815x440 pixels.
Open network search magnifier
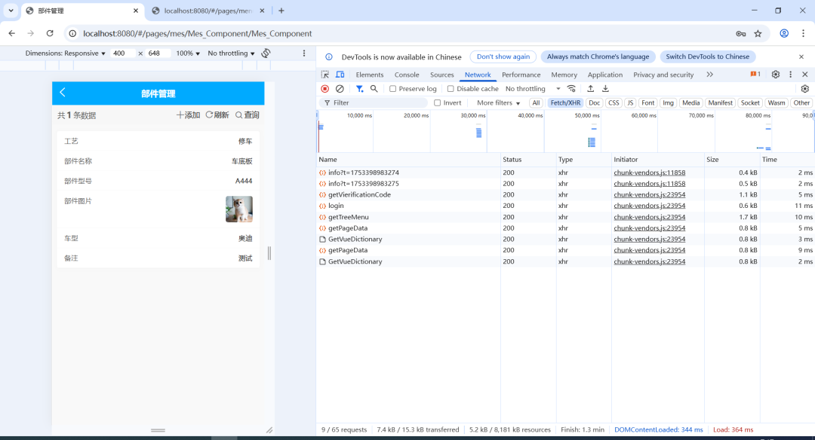click(x=374, y=89)
